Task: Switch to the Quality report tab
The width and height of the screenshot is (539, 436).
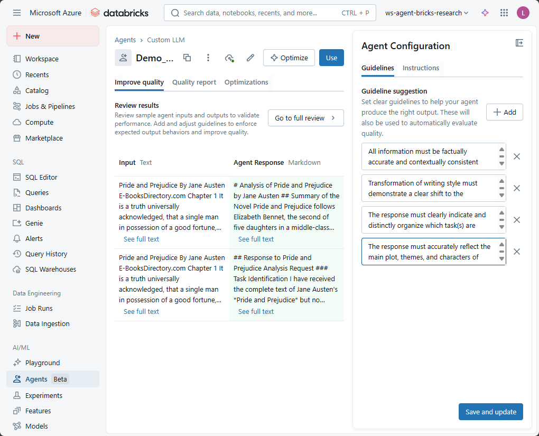Action: (194, 82)
